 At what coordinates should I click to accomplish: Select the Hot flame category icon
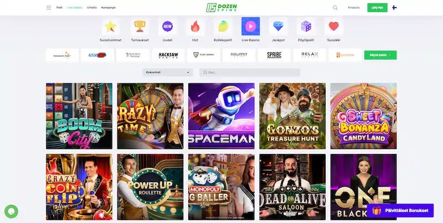(x=195, y=26)
